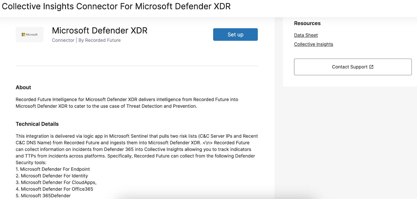The width and height of the screenshot is (417, 199).
Task: Click the About section heading
Action: tap(23, 87)
